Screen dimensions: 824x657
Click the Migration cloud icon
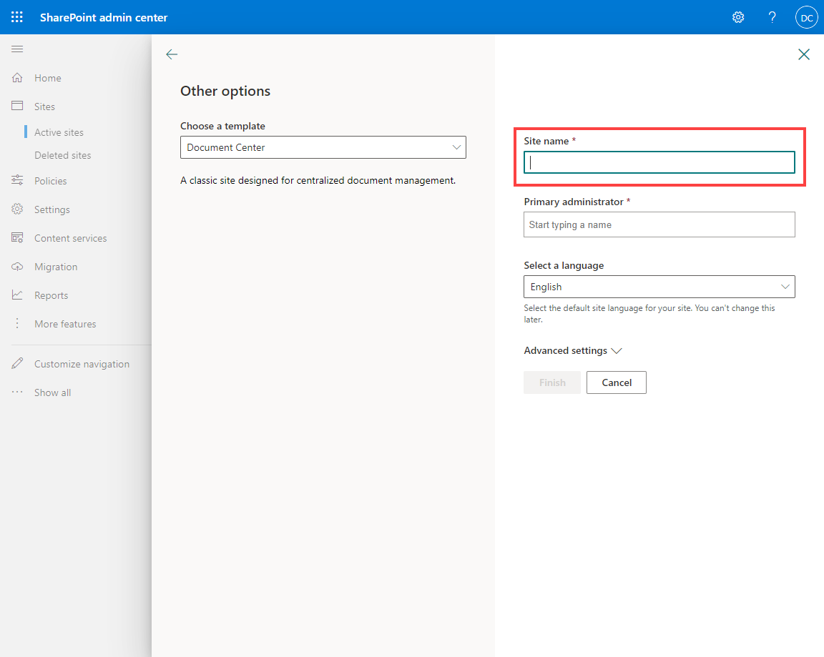coord(17,266)
